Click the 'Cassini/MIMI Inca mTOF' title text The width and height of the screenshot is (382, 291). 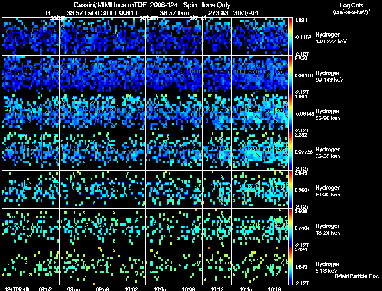point(110,5)
